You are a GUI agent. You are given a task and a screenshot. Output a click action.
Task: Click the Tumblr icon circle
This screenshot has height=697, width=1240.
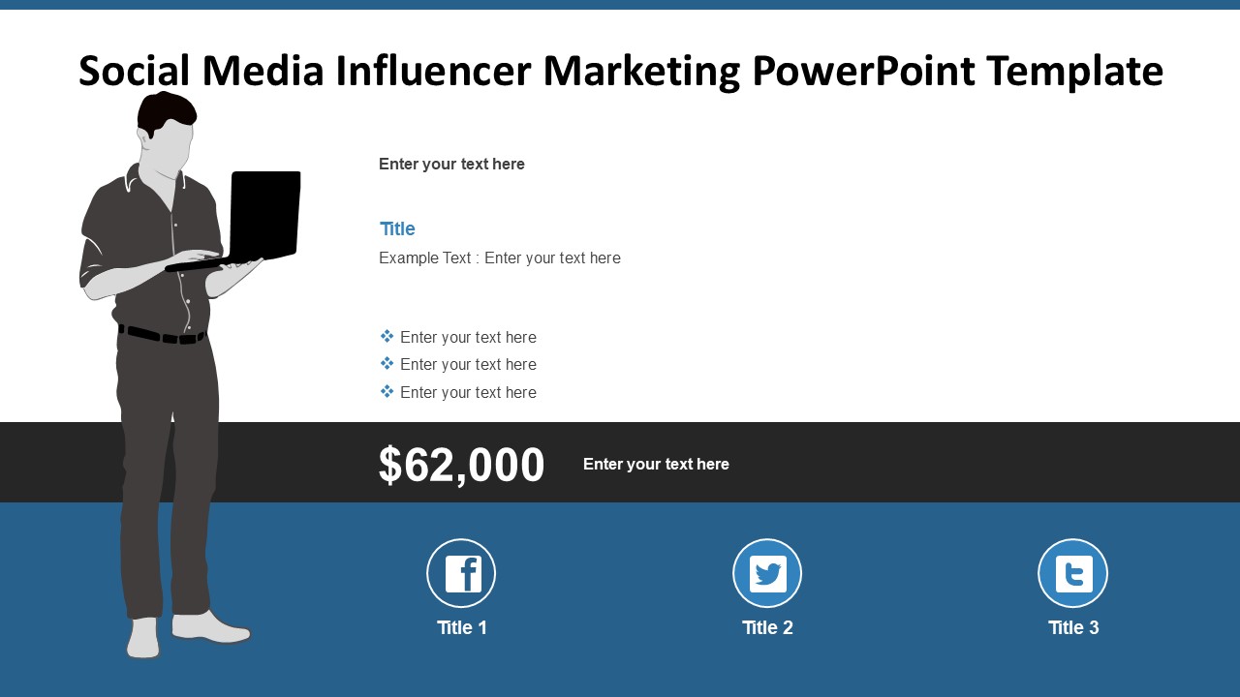[1072, 573]
